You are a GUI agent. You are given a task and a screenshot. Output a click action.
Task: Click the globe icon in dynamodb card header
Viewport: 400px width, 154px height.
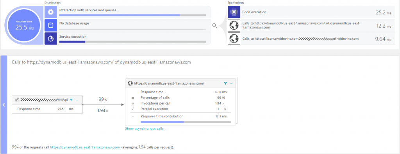coord(130,83)
